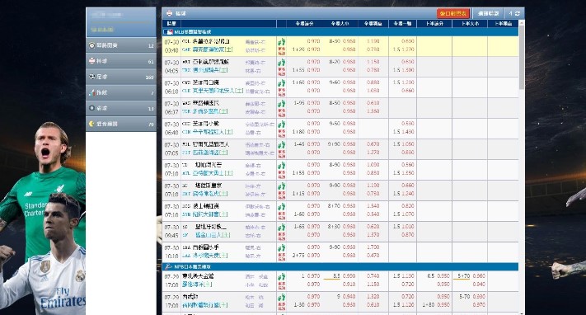Screen dimensions: 586x315
Task: Select the chart index sidebar category
Action: coord(120,92)
